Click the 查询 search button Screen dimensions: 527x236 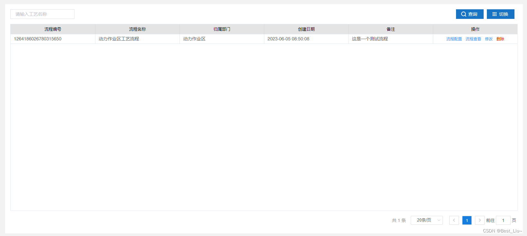pos(470,14)
